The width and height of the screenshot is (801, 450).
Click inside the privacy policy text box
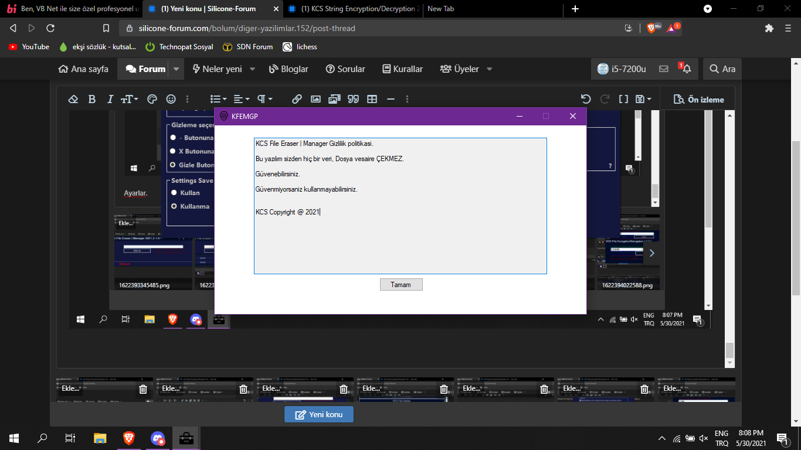tap(400, 206)
